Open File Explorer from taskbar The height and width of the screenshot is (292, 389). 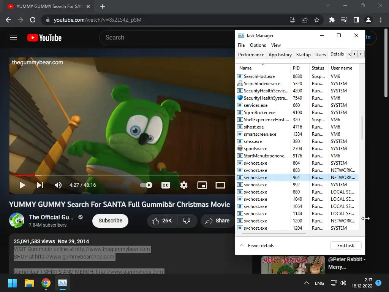click(x=29, y=283)
